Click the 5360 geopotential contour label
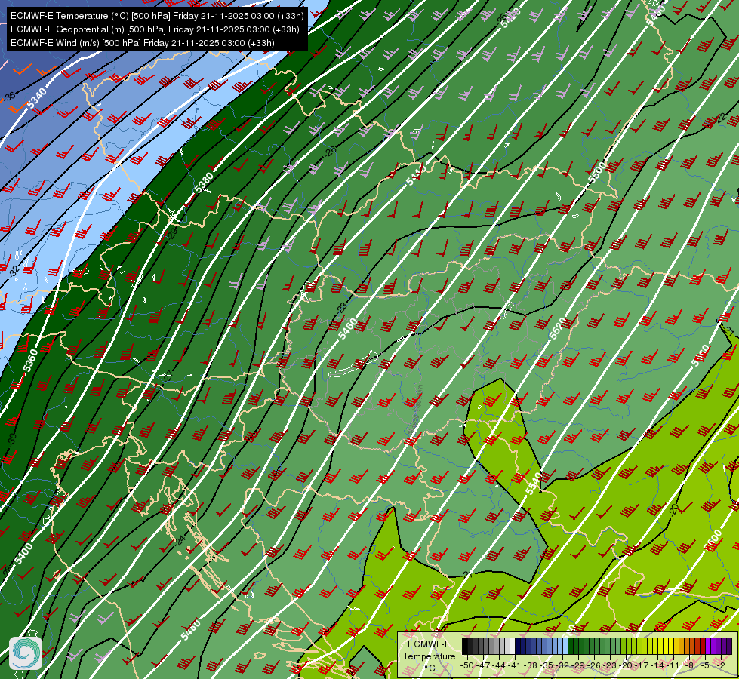The image size is (739, 679). [29, 361]
